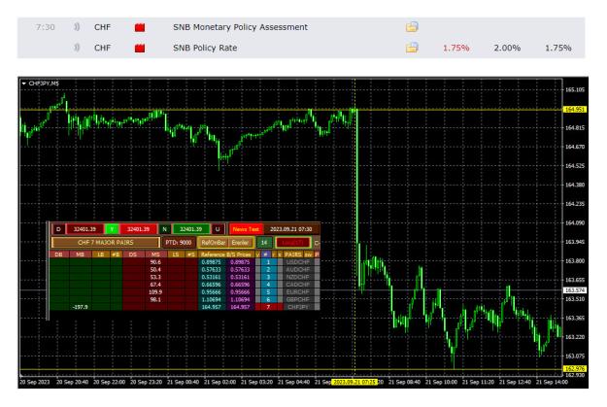Select the black 1.75% previous value

558,48
